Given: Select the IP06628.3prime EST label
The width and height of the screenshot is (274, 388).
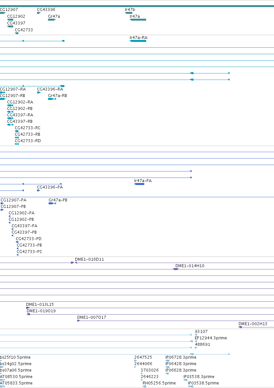Looking at the screenshot, I should (x=181, y=370).
